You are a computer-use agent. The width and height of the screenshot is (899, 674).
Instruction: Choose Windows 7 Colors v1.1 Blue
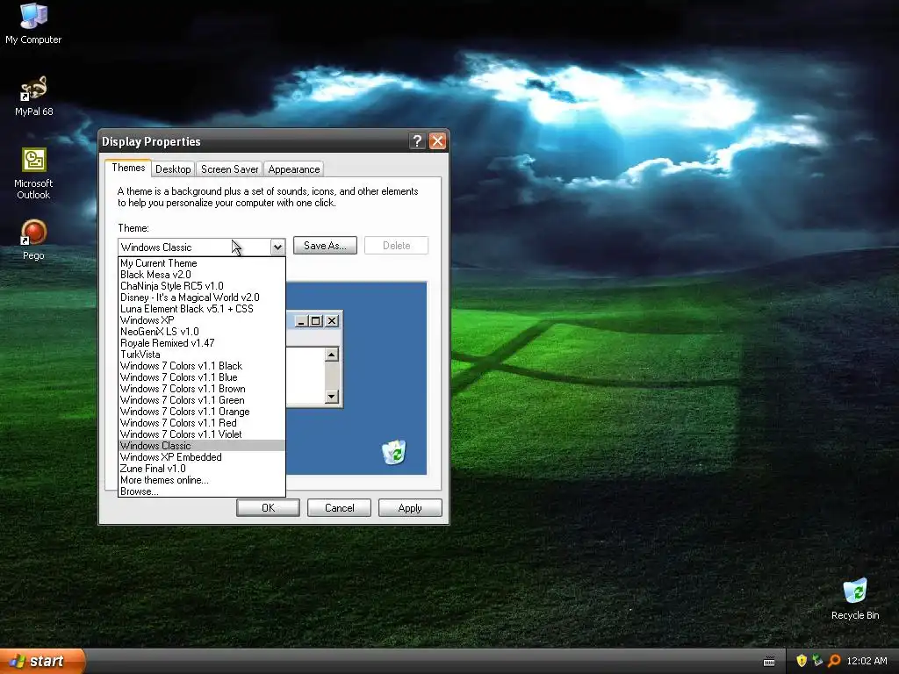(201, 377)
